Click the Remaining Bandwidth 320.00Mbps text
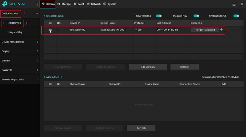This screenshot has width=246, height=137. click(221, 77)
